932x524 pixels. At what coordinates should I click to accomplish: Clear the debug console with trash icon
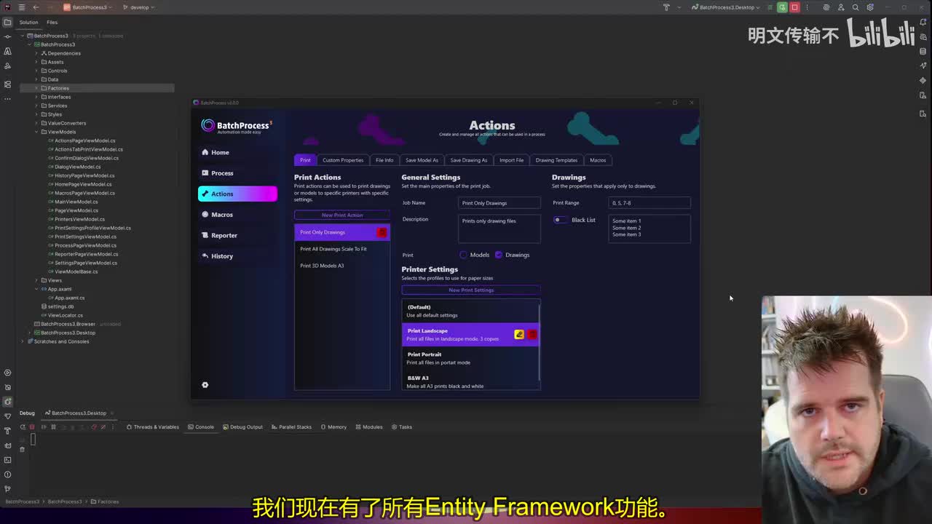click(22, 449)
